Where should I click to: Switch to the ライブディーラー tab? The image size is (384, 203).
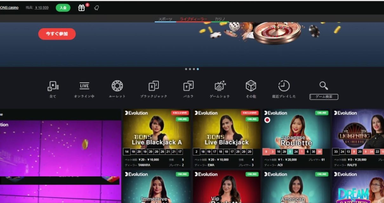[x=193, y=19]
